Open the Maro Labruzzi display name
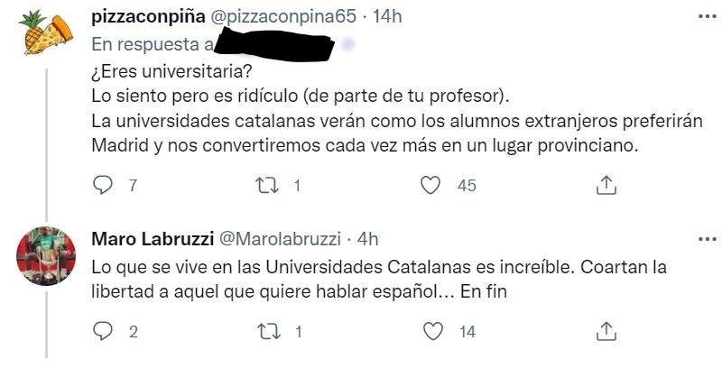 [150, 239]
